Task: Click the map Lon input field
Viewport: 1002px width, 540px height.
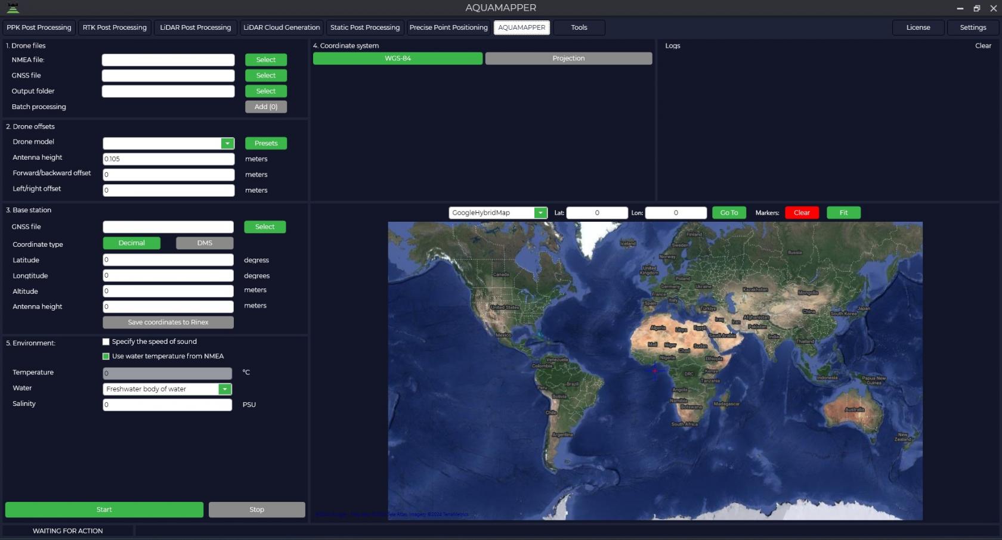Action: point(676,213)
